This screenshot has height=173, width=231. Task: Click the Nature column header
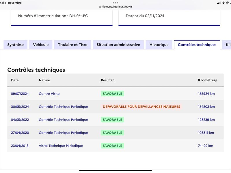[x=44, y=80]
